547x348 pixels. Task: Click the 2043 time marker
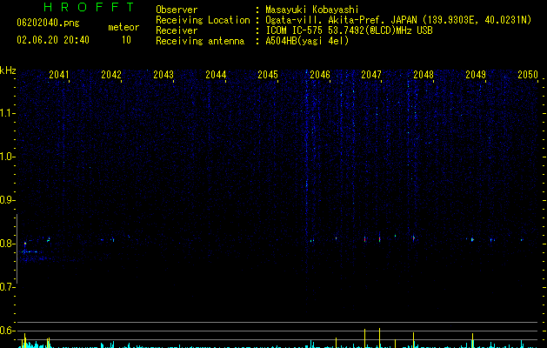(163, 75)
